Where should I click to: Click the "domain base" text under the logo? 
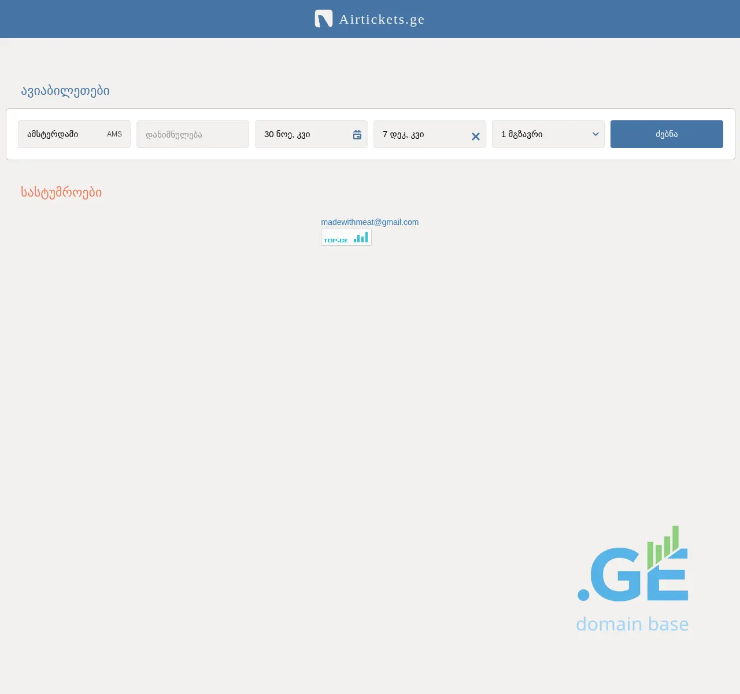click(x=632, y=624)
